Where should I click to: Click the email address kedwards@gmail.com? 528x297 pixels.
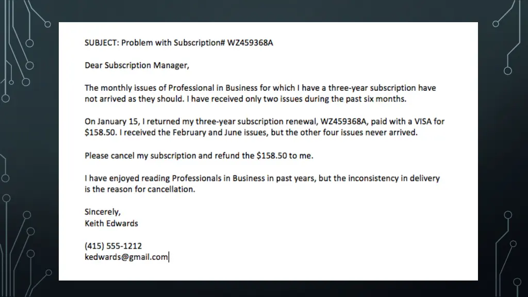click(x=126, y=257)
